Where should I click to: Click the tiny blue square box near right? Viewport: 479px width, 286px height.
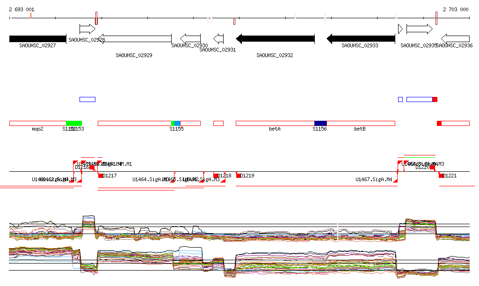click(x=400, y=99)
